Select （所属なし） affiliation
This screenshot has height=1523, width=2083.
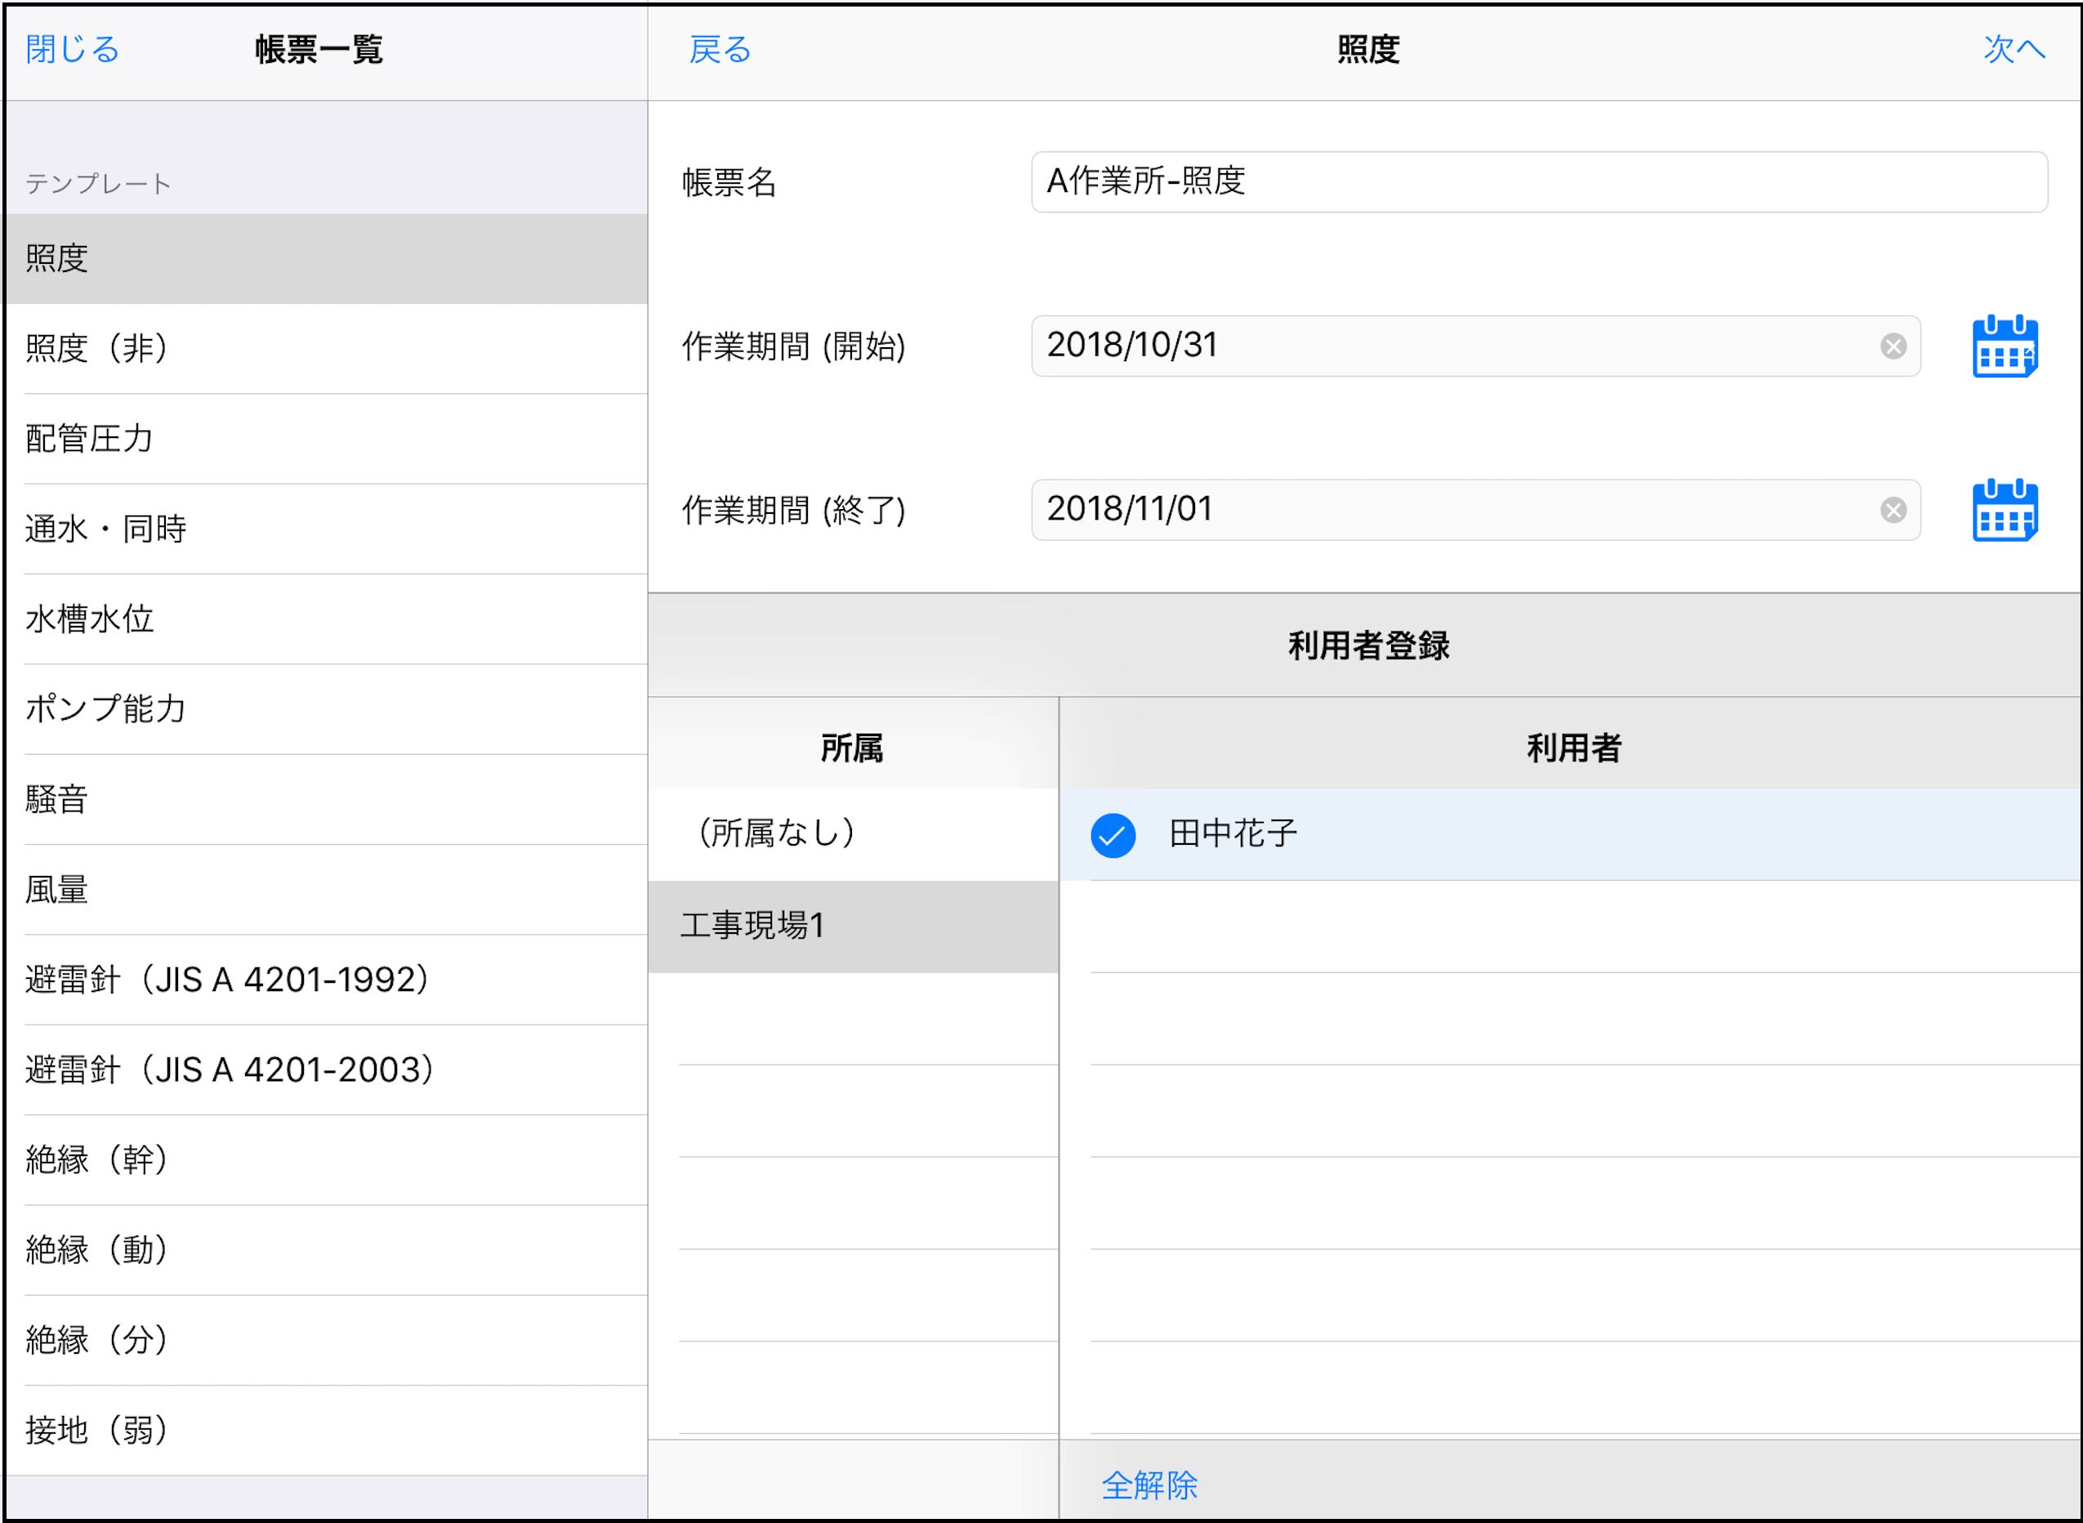(x=852, y=833)
